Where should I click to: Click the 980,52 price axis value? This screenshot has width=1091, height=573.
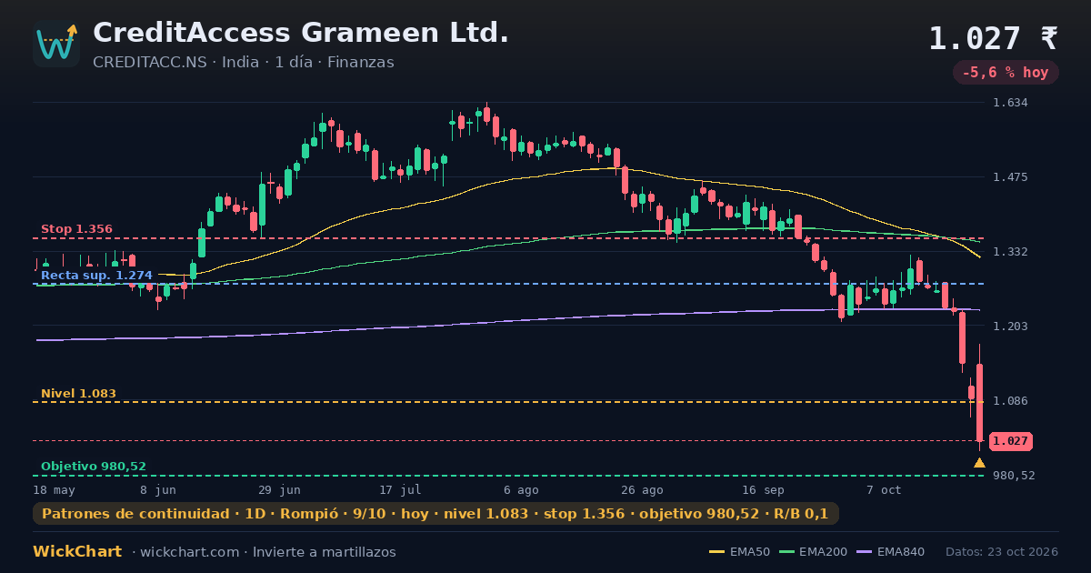[x=1013, y=476]
